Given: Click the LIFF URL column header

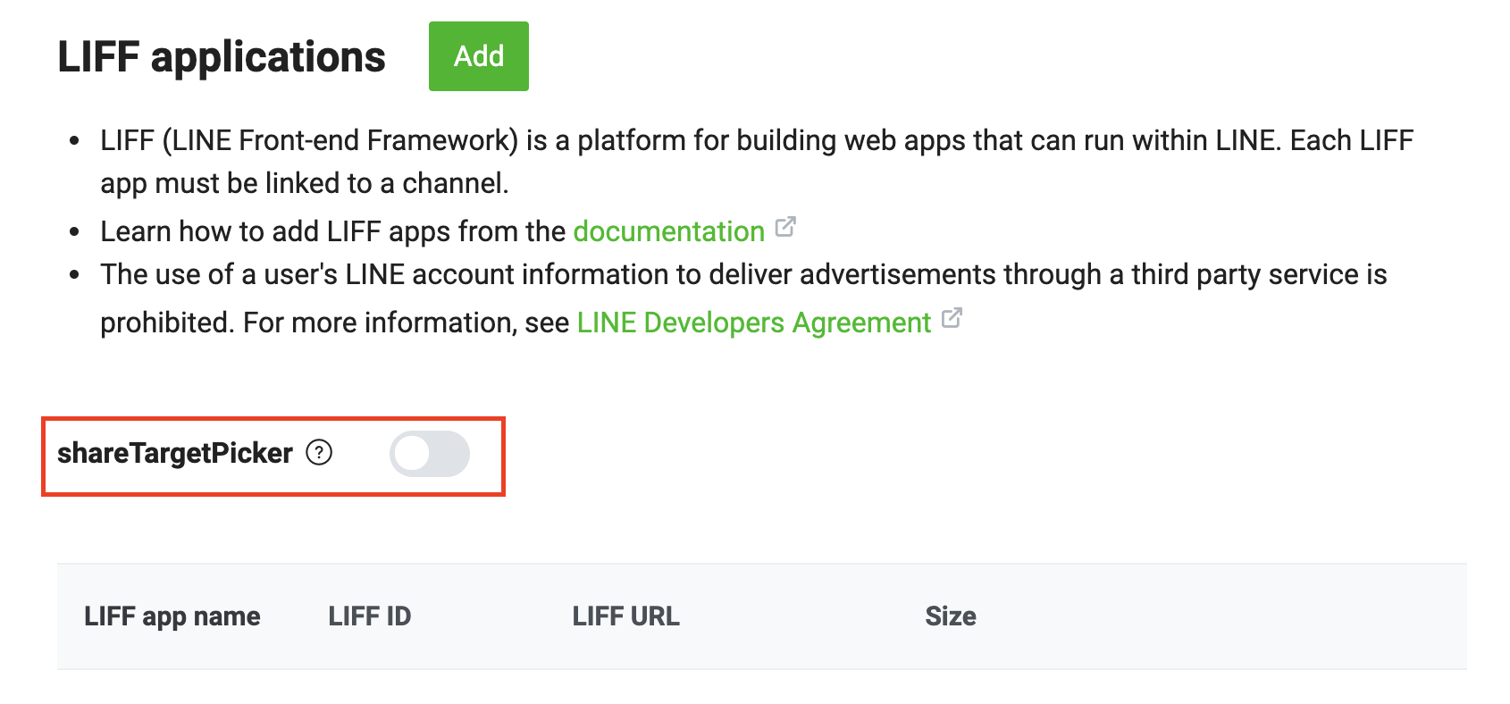Looking at the screenshot, I should pyautogui.click(x=626, y=616).
